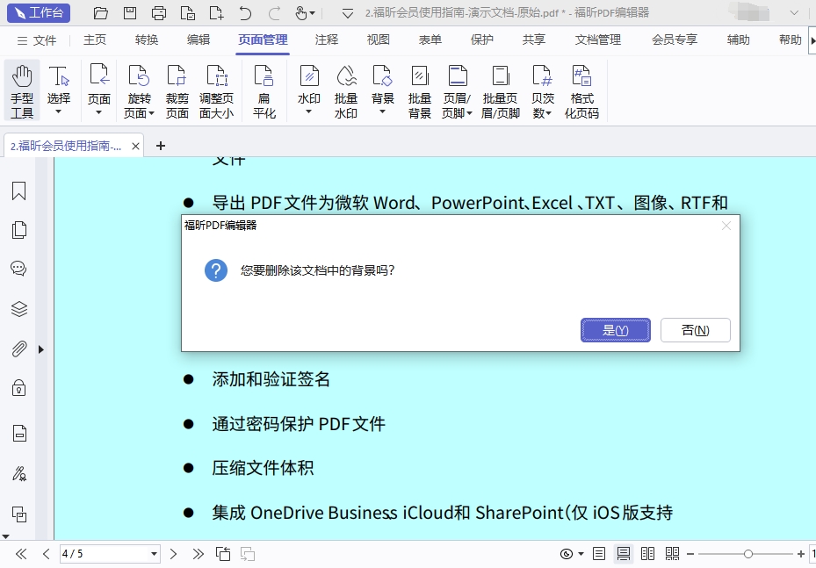Cancel with the 否(N) button
Viewport: 816px width, 568px height.
pyautogui.click(x=695, y=330)
